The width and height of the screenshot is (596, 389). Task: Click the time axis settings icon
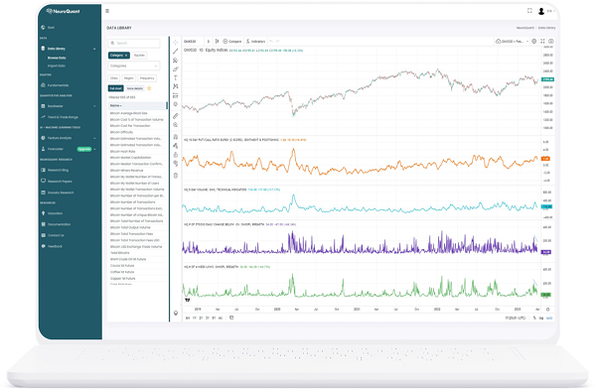[547, 310]
